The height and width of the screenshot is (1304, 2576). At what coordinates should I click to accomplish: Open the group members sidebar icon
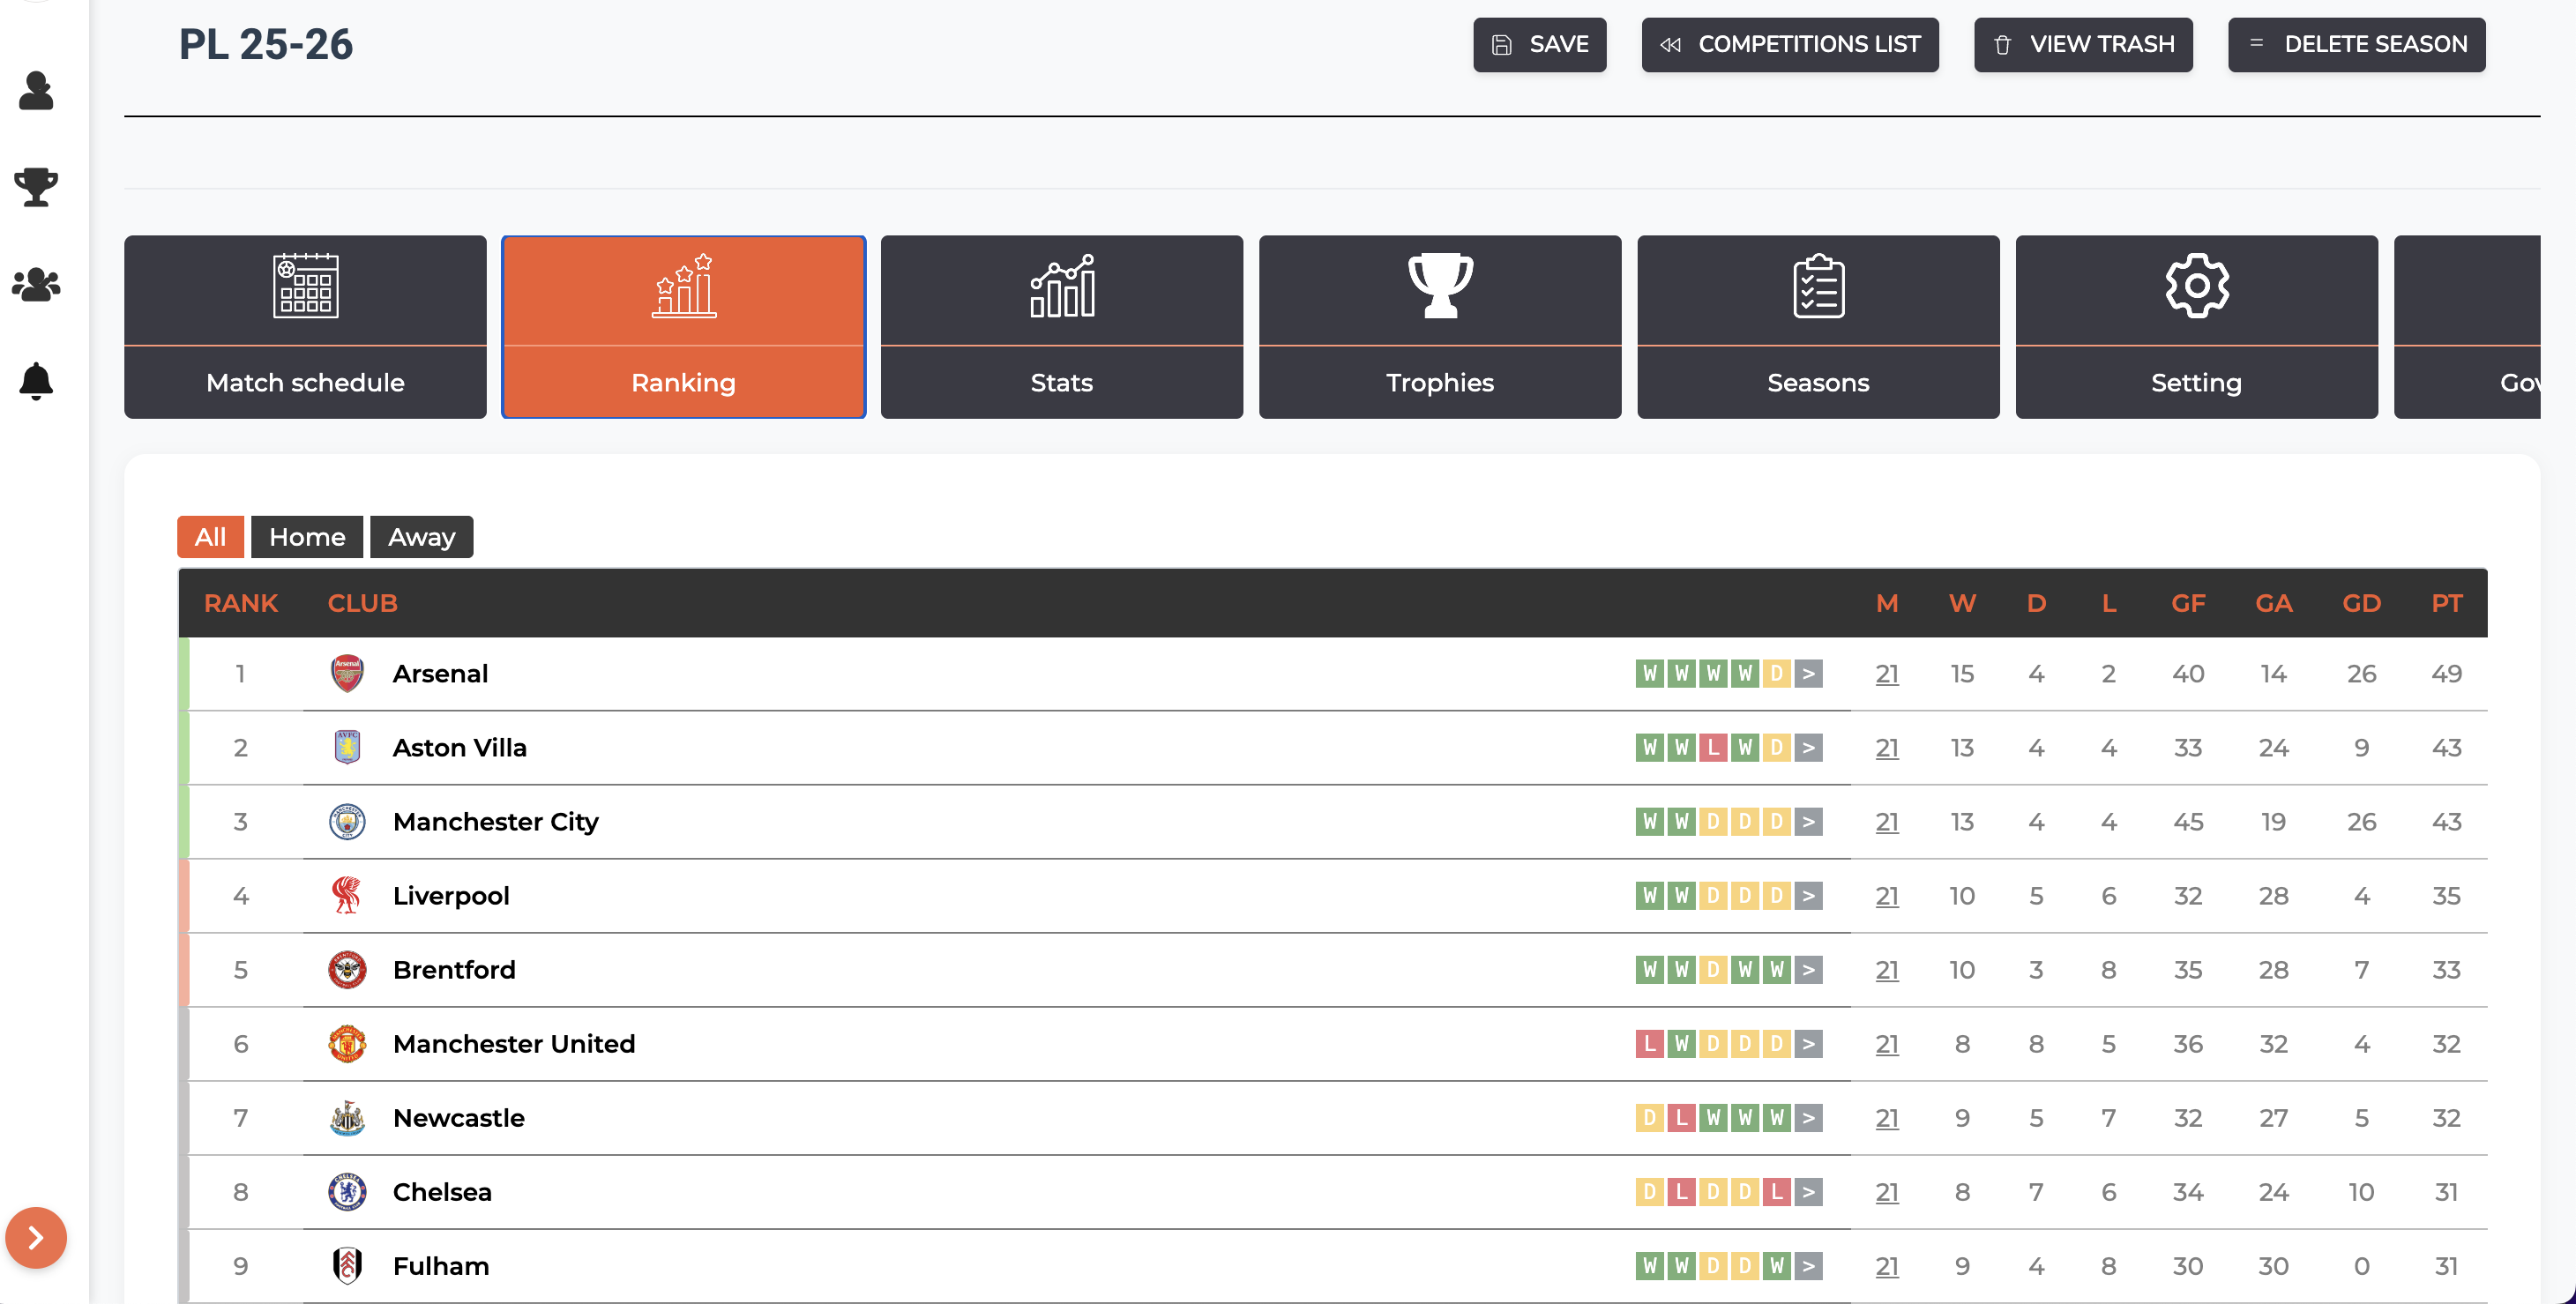(36, 285)
